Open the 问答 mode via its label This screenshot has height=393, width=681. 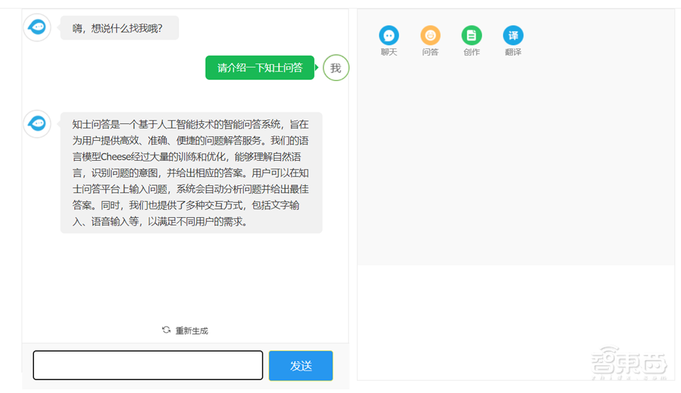tap(430, 51)
